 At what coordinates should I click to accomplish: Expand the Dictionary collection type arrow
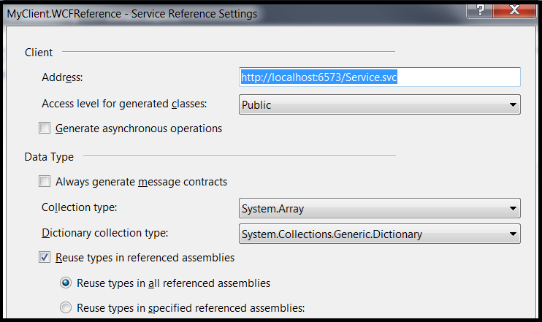point(513,234)
